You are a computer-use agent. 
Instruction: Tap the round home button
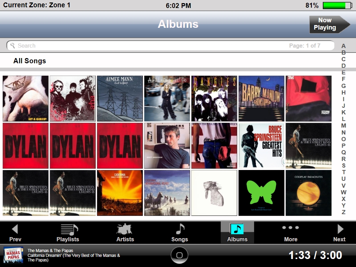(x=179, y=255)
